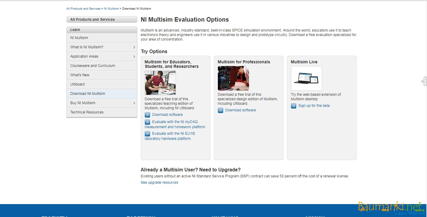427x217 pixels.
Task: Expand the What Is NI Multisim? submenu arrow
Action: click(x=134, y=47)
